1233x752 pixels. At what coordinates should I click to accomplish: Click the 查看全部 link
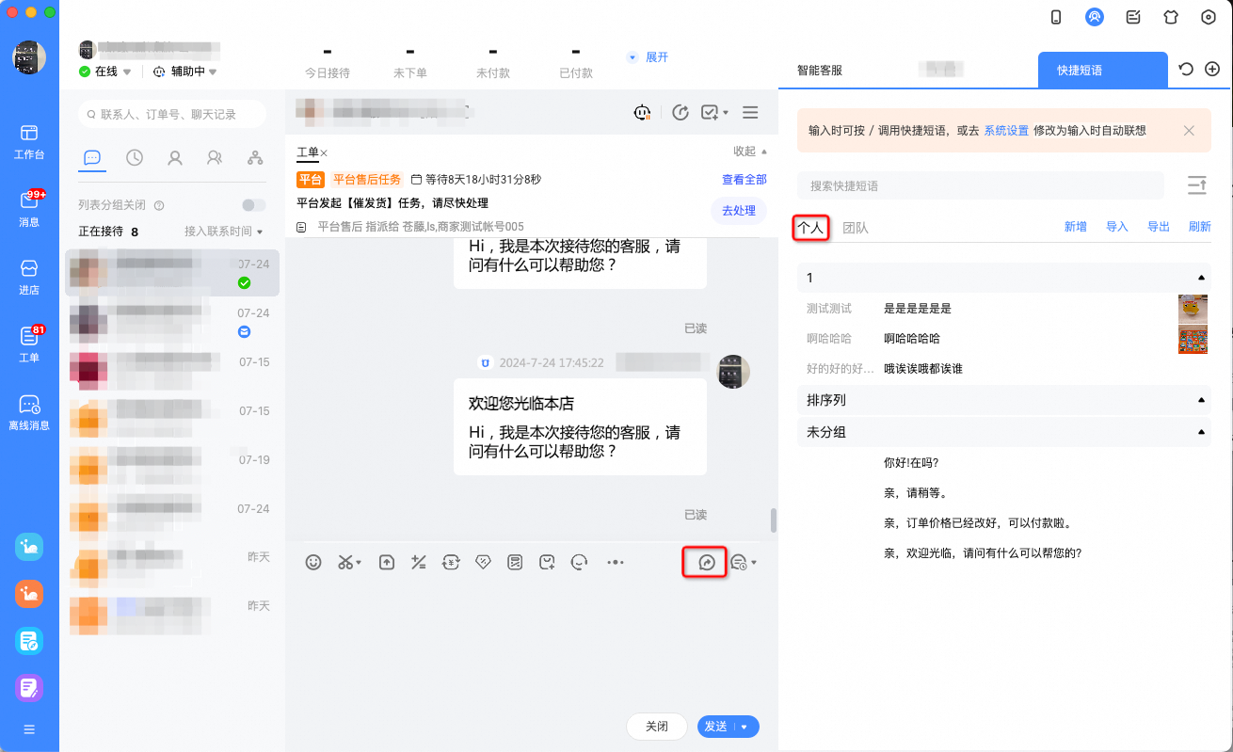coord(745,180)
